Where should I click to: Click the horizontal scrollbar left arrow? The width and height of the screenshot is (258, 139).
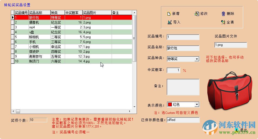coord(13,111)
